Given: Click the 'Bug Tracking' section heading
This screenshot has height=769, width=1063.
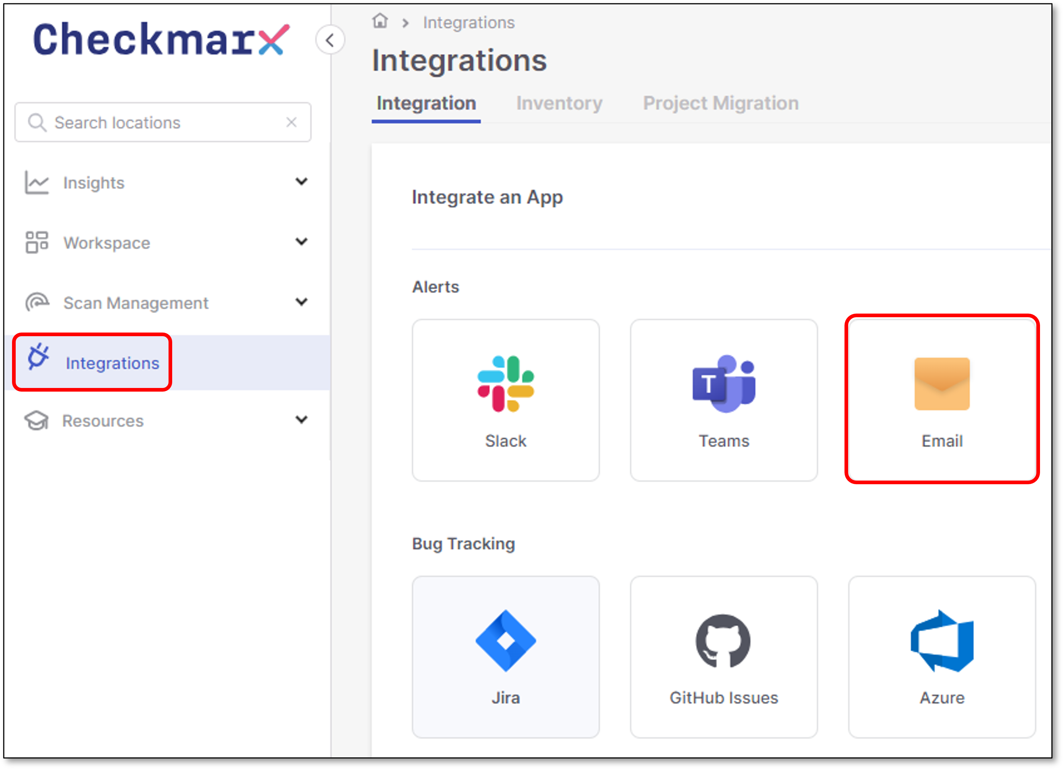Looking at the screenshot, I should [464, 544].
